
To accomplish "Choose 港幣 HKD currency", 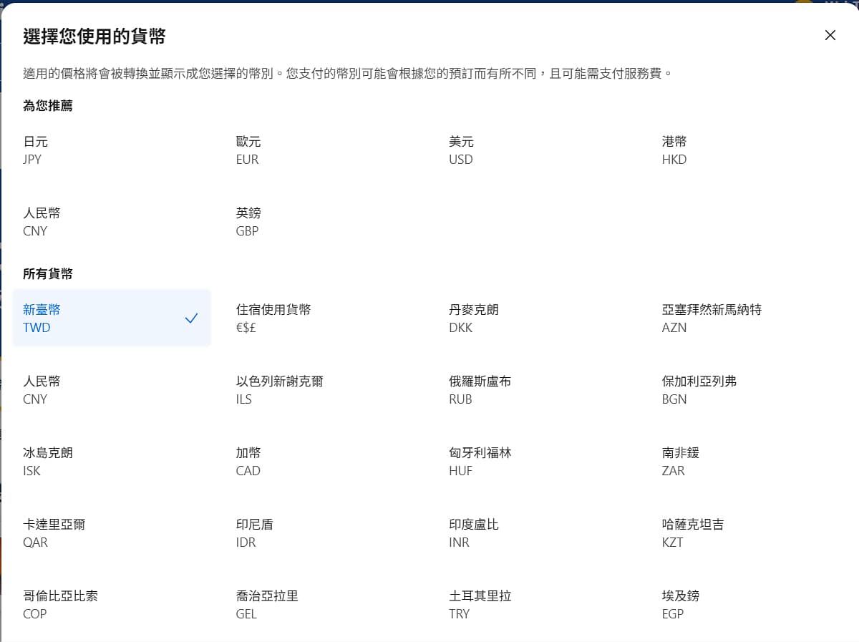I will [x=674, y=150].
